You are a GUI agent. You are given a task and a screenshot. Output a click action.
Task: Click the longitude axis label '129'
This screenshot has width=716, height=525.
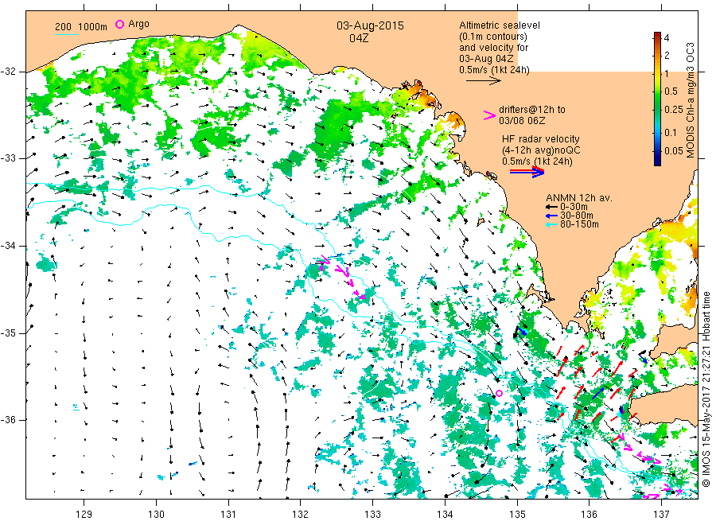pyautogui.click(x=84, y=515)
